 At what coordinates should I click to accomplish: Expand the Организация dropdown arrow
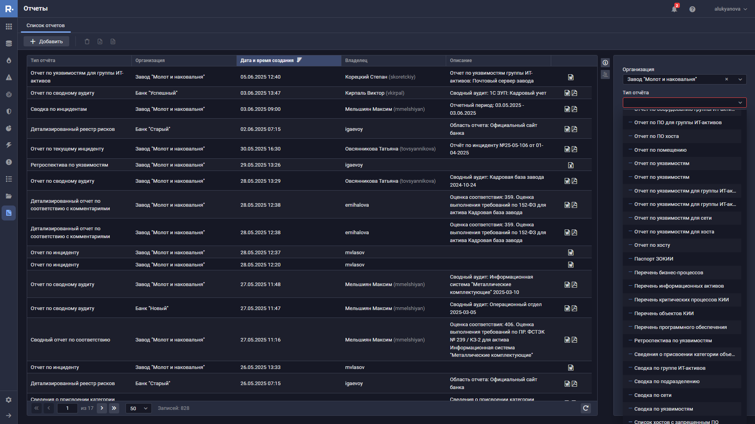tap(740, 79)
